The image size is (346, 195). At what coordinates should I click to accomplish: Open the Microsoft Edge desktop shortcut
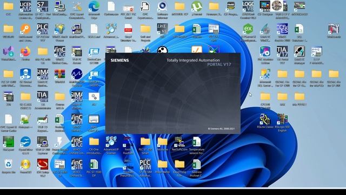point(94,6)
